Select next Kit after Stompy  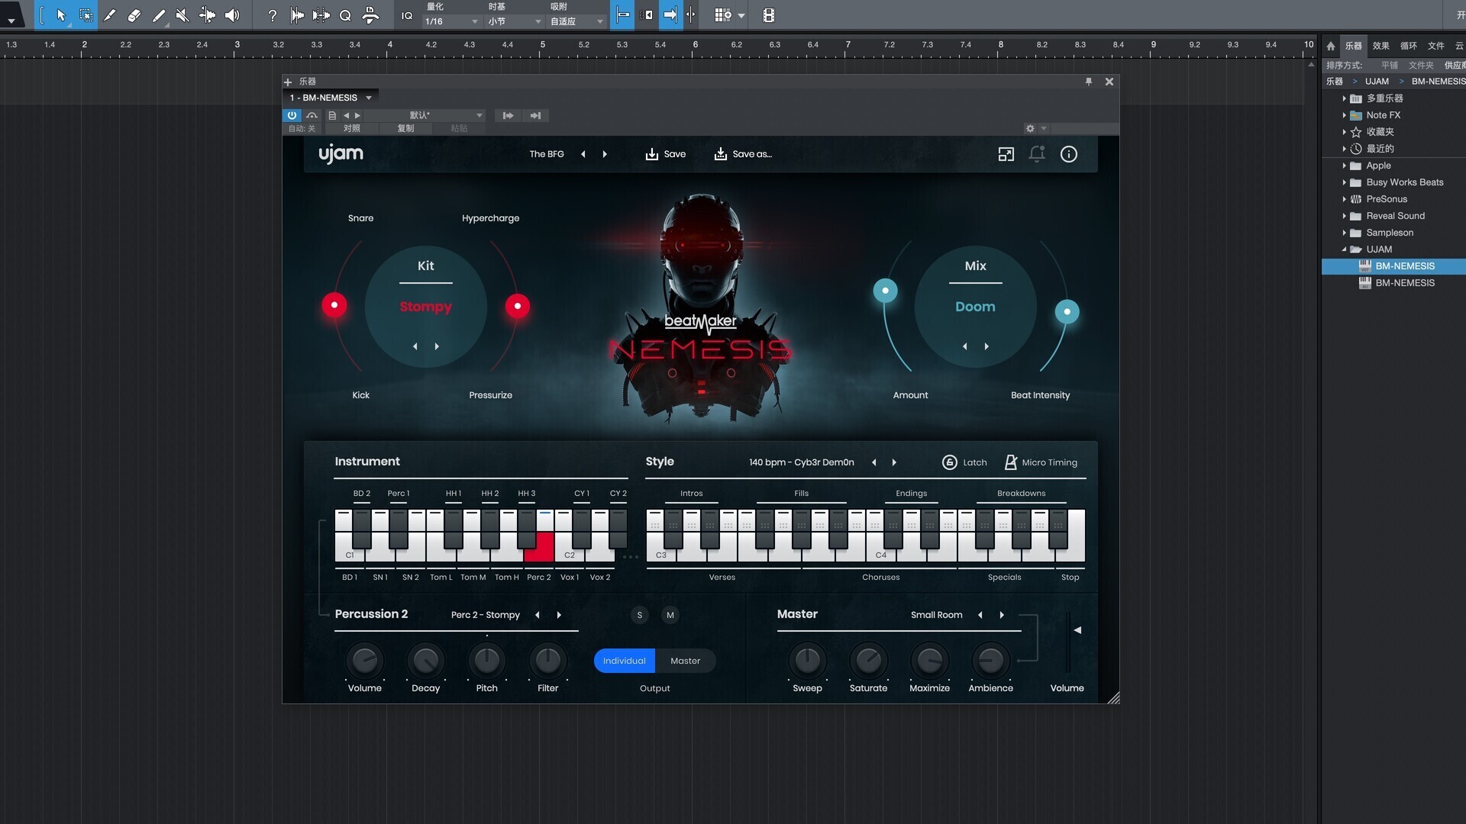point(437,346)
